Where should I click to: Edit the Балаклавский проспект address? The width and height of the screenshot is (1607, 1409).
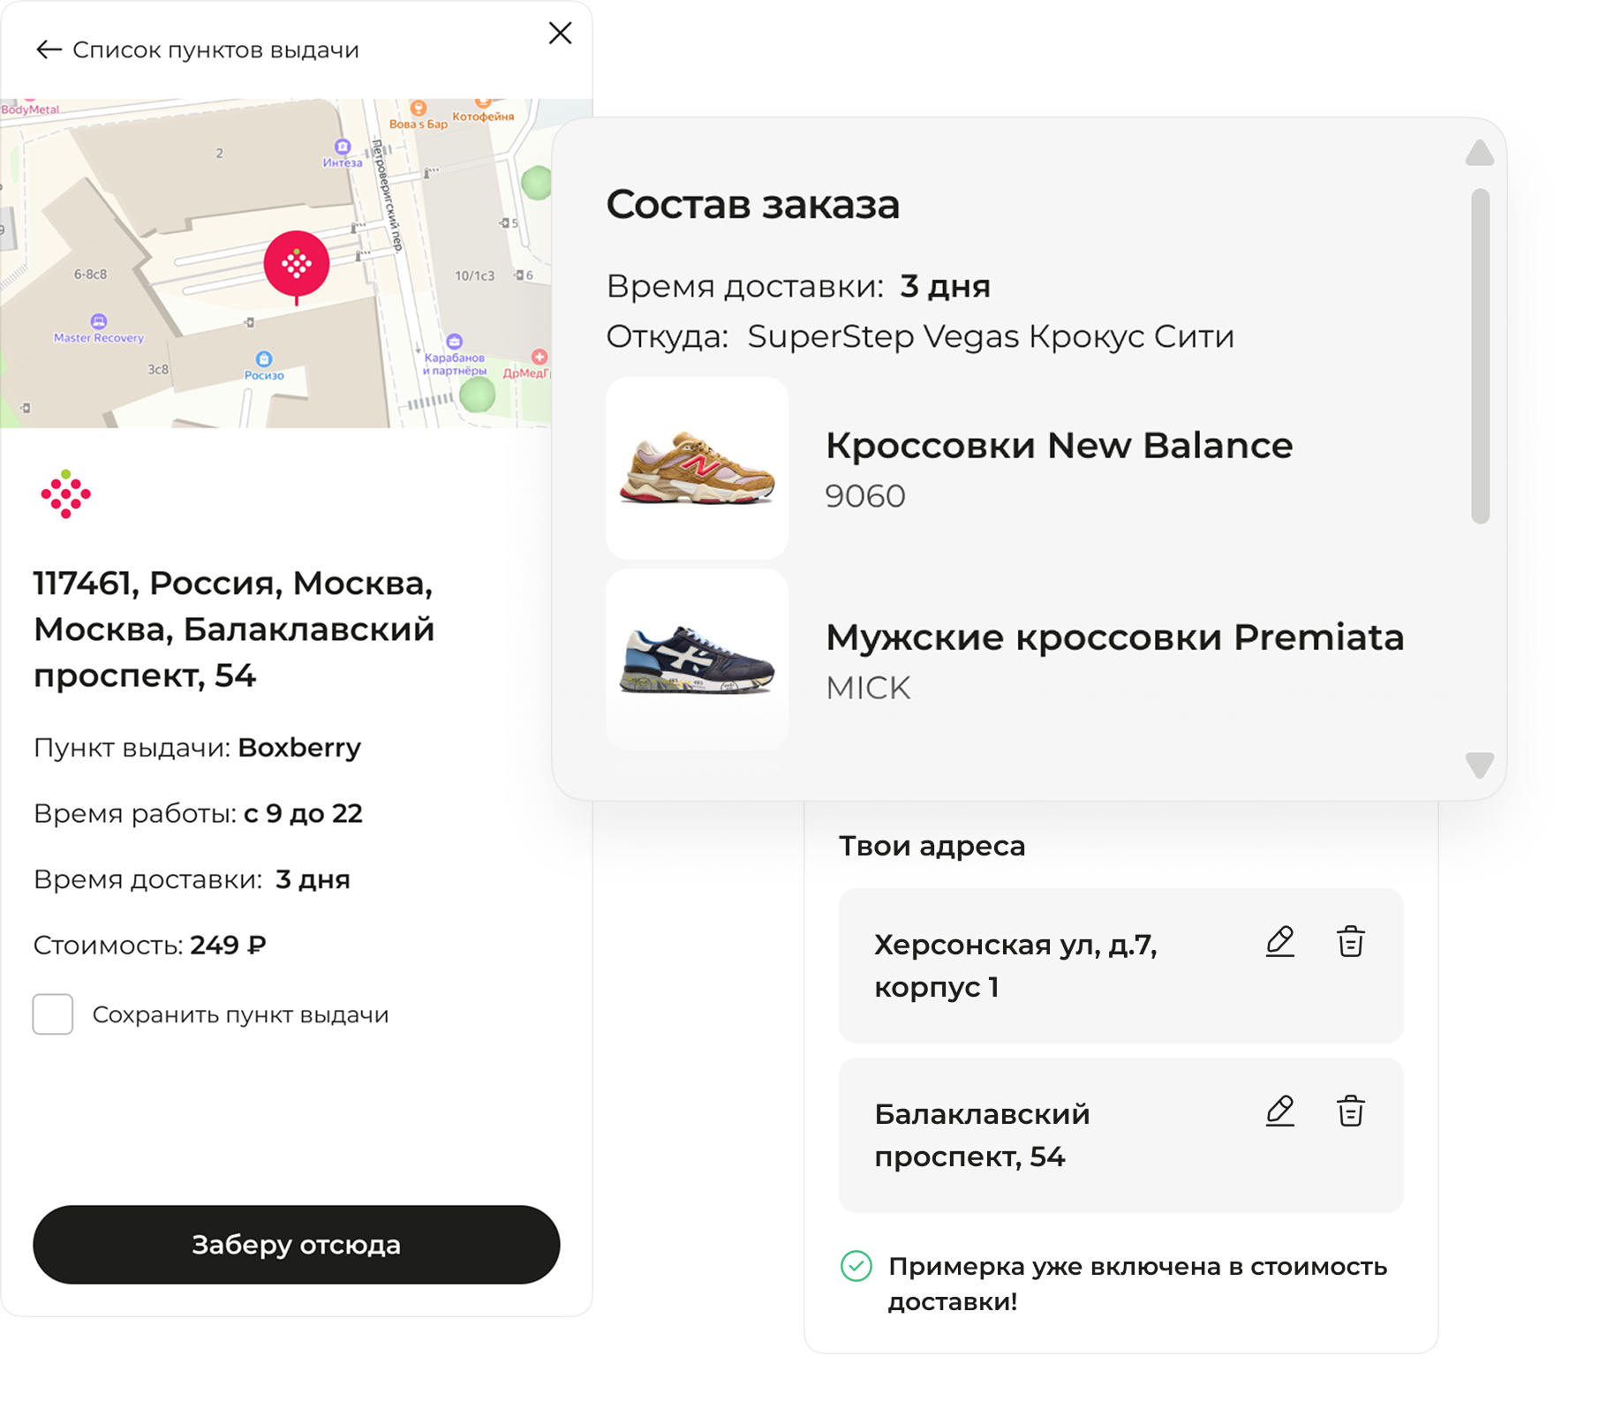(x=1279, y=1111)
